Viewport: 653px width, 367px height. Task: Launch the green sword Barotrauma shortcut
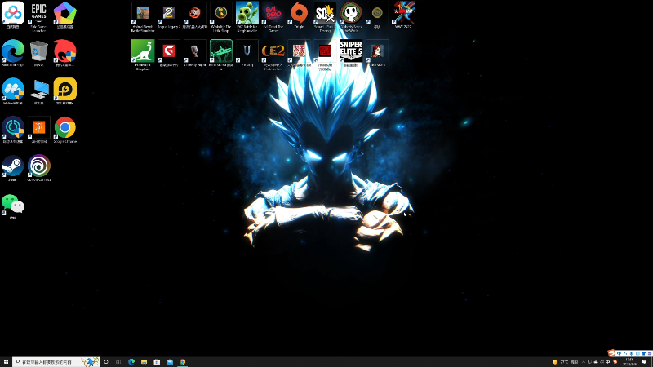click(x=220, y=55)
